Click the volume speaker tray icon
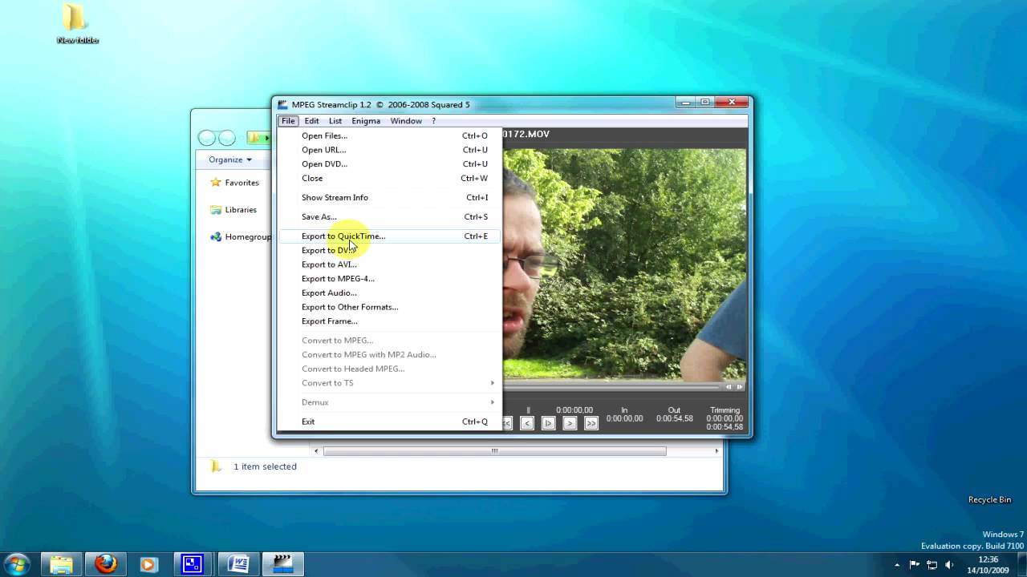The width and height of the screenshot is (1027, 577). coord(950,565)
